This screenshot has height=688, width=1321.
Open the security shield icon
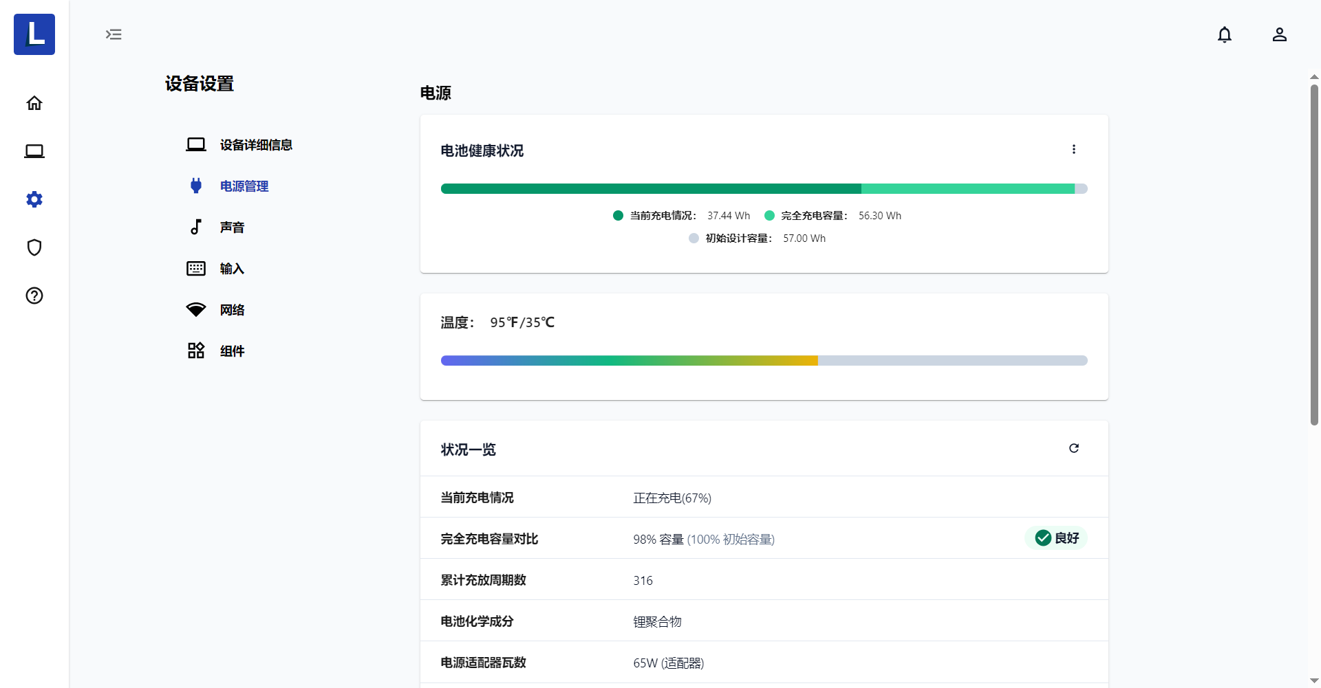34,247
